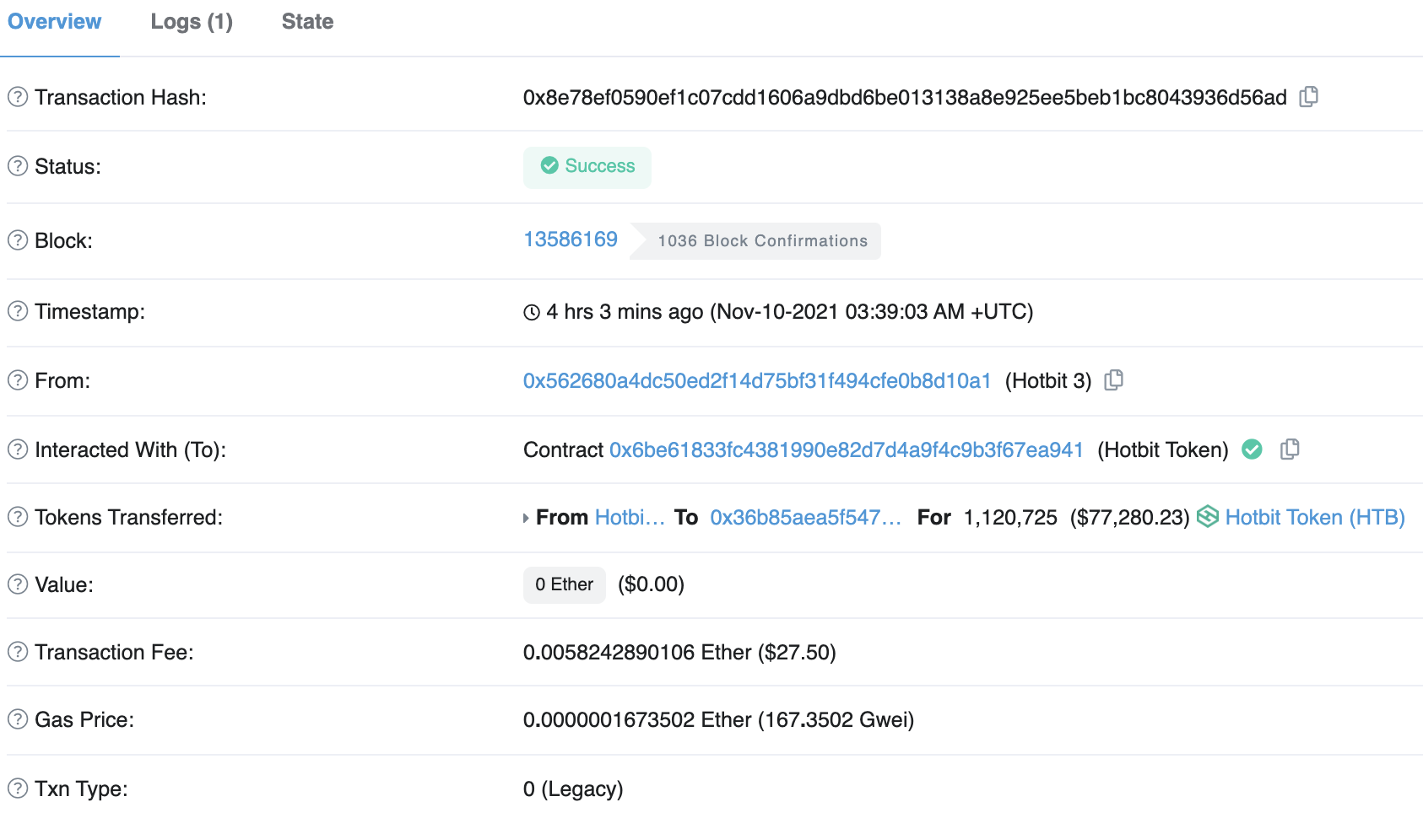Open block 13586169
This screenshot has width=1423, height=818.
[x=571, y=239]
